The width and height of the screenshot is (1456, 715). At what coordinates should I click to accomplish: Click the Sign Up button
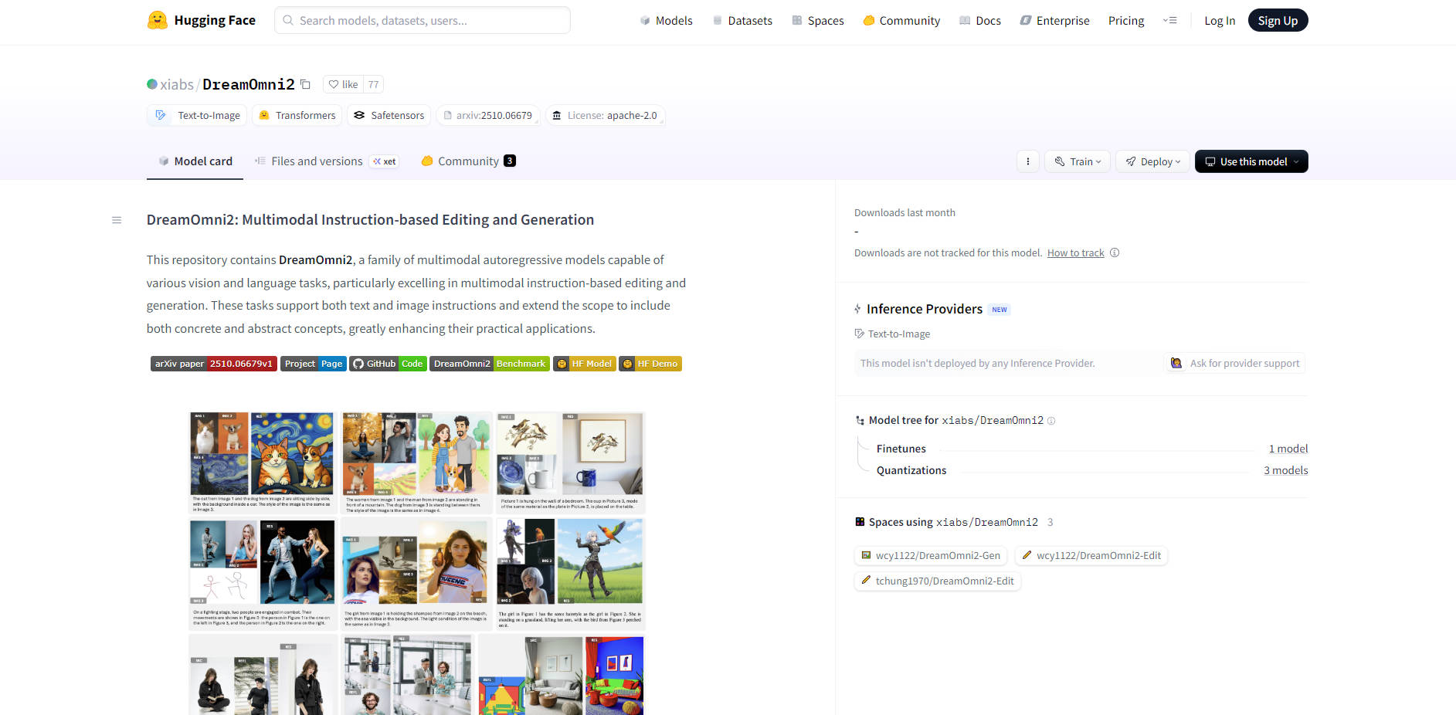coord(1277,20)
